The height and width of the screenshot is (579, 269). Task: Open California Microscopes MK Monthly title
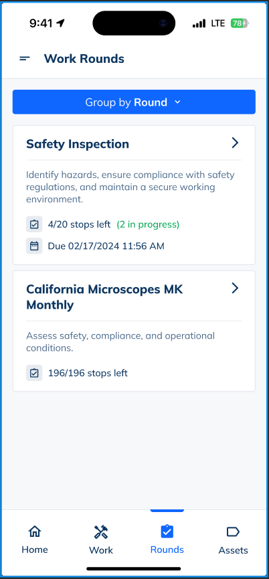coord(104,297)
